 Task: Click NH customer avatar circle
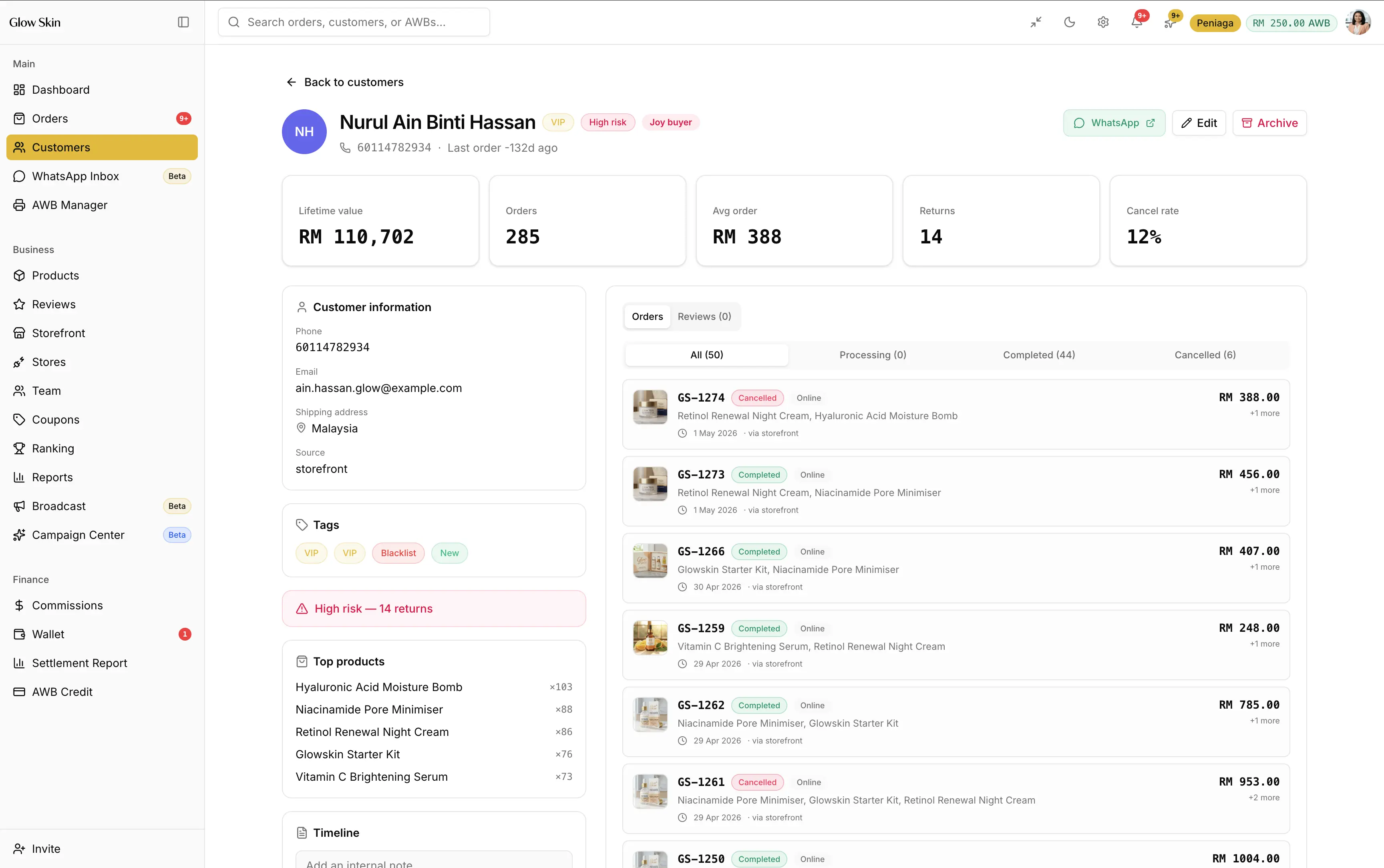point(304,131)
